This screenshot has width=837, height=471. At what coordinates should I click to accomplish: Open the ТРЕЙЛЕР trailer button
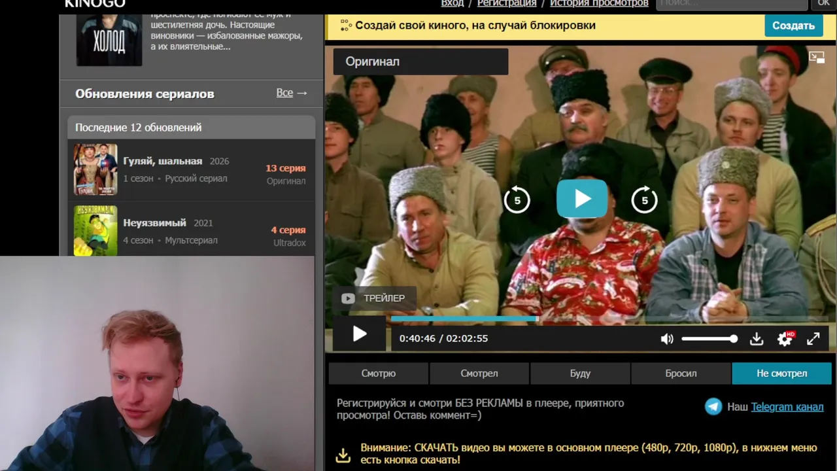pyautogui.click(x=374, y=298)
